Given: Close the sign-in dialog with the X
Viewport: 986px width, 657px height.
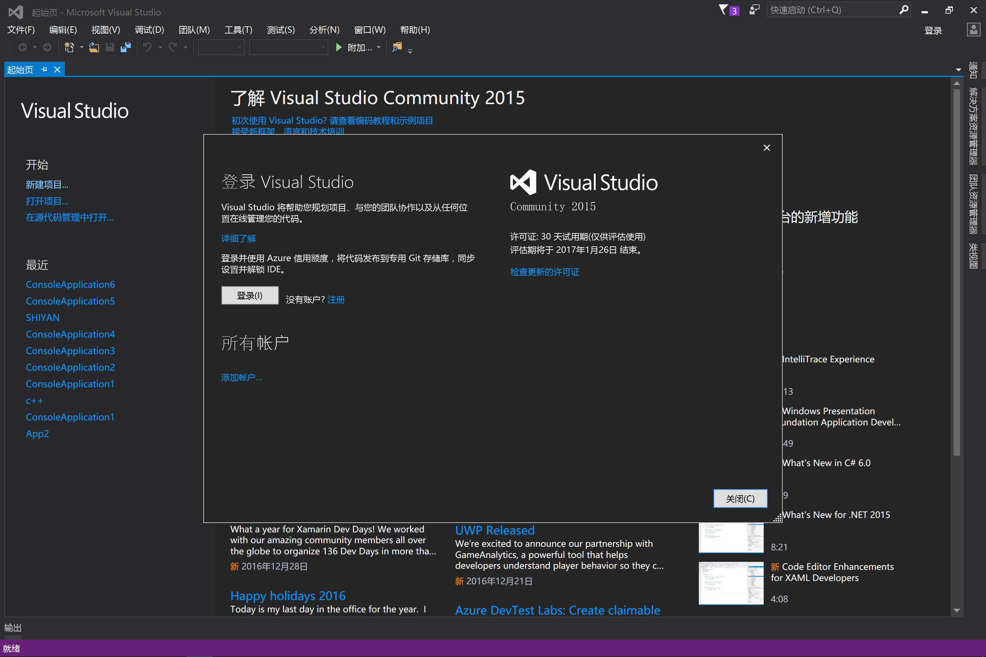Looking at the screenshot, I should click(x=766, y=147).
